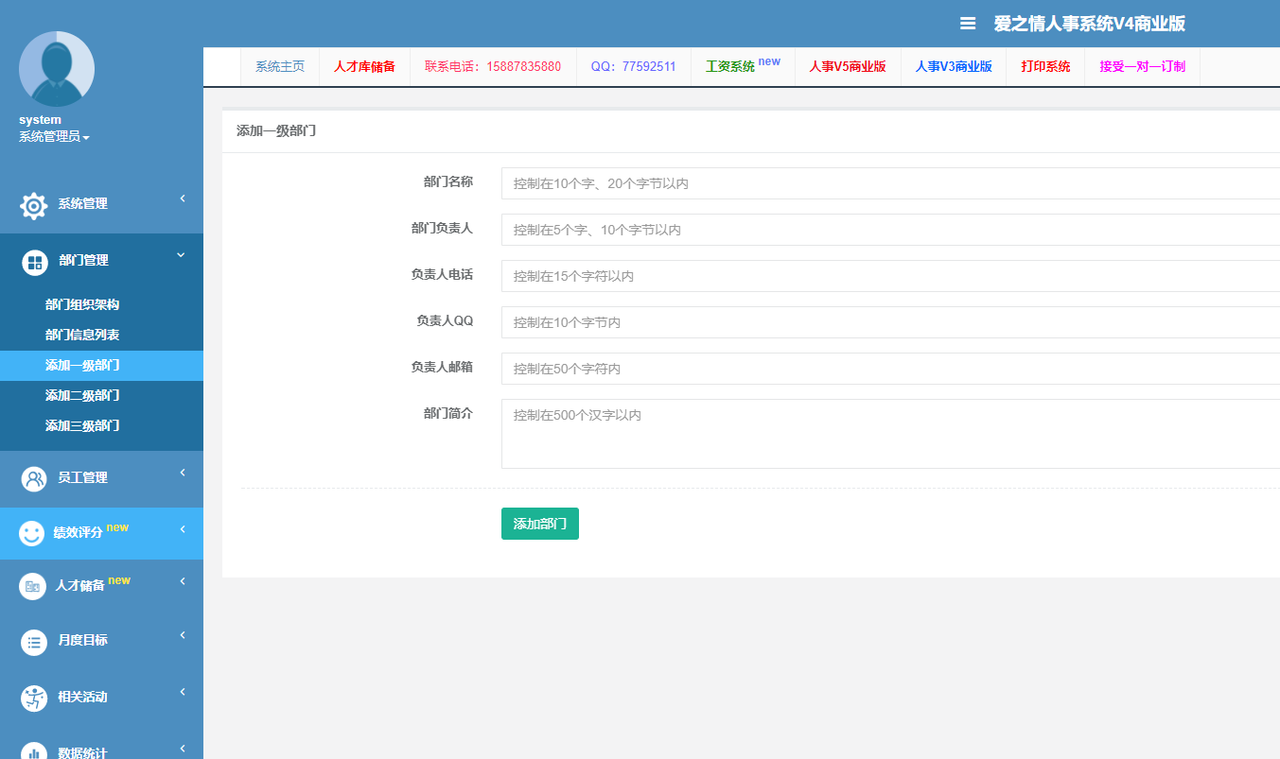The image size is (1280, 759).
Task: Click the monthly goals list icon
Action: click(x=34, y=643)
